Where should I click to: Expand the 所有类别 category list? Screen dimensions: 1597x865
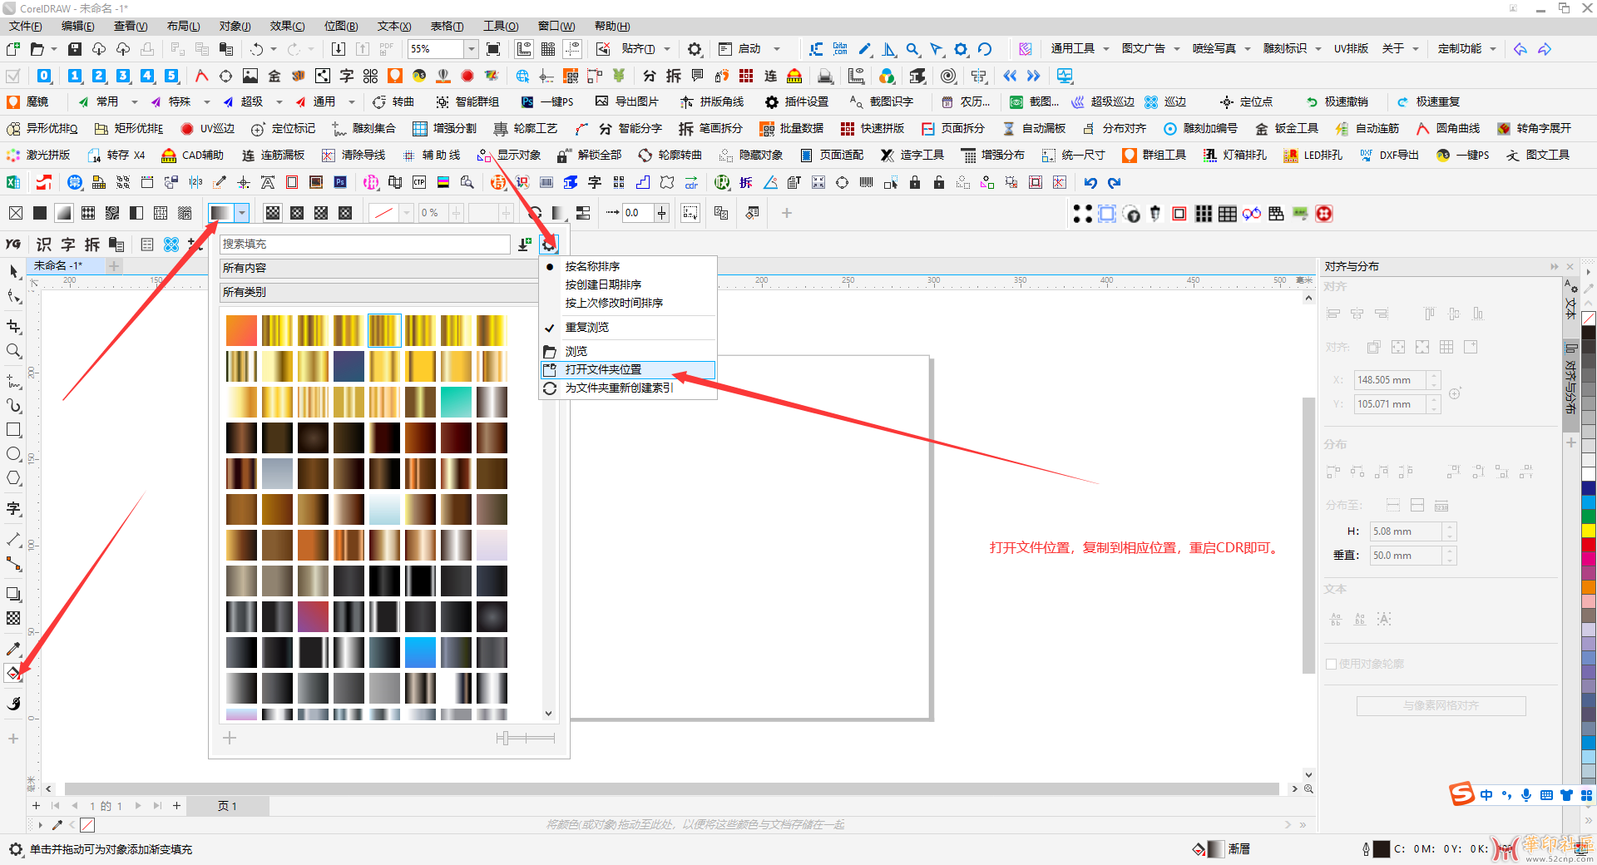(378, 292)
